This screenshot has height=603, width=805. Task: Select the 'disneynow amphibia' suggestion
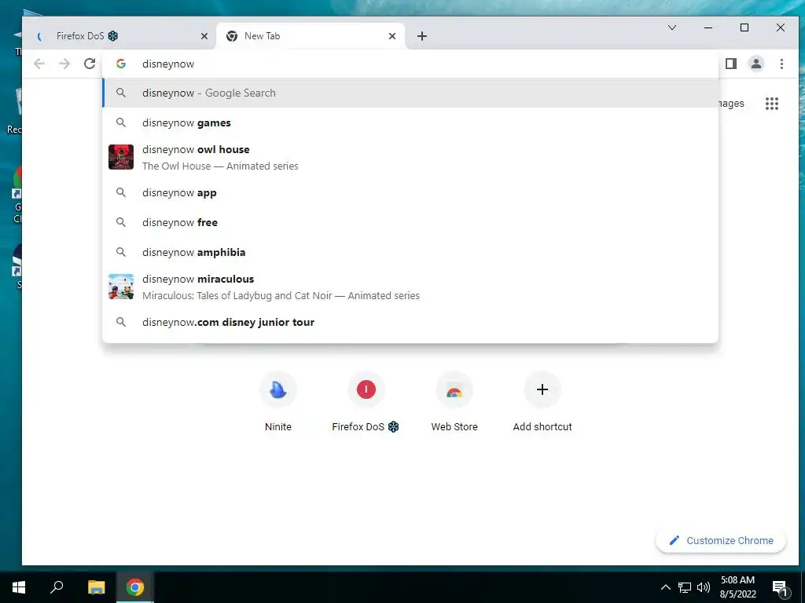click(410, 252)
